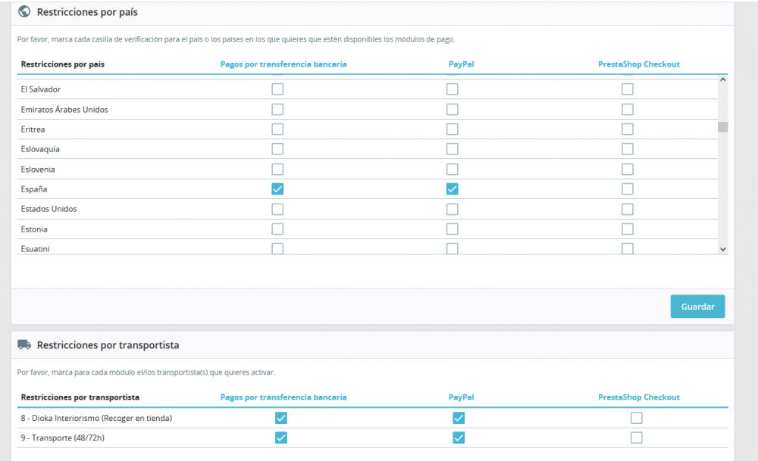
Task: Check España PrestaShop Checkout checkbox
Action: tap(628, 189)
